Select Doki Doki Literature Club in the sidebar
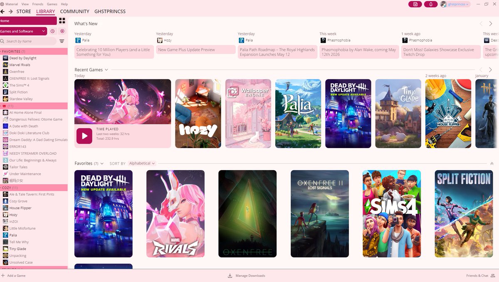This screenshot has height=282, width=499. [29, 133]
